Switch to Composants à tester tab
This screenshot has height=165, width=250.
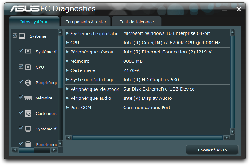pos(86,22)
